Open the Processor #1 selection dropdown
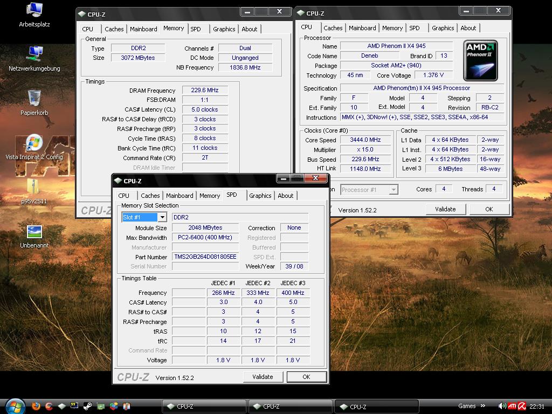 click(394, 189)
